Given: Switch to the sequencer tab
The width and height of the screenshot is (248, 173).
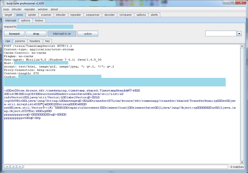Looking at the screenshot, I should [93, 15].
